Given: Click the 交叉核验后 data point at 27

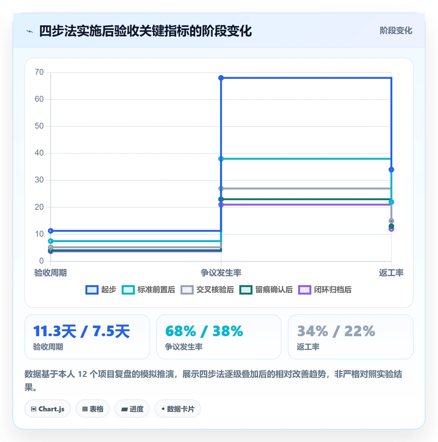Looking at the screenshot, I should pyautogui.click(x=221, y=188).
